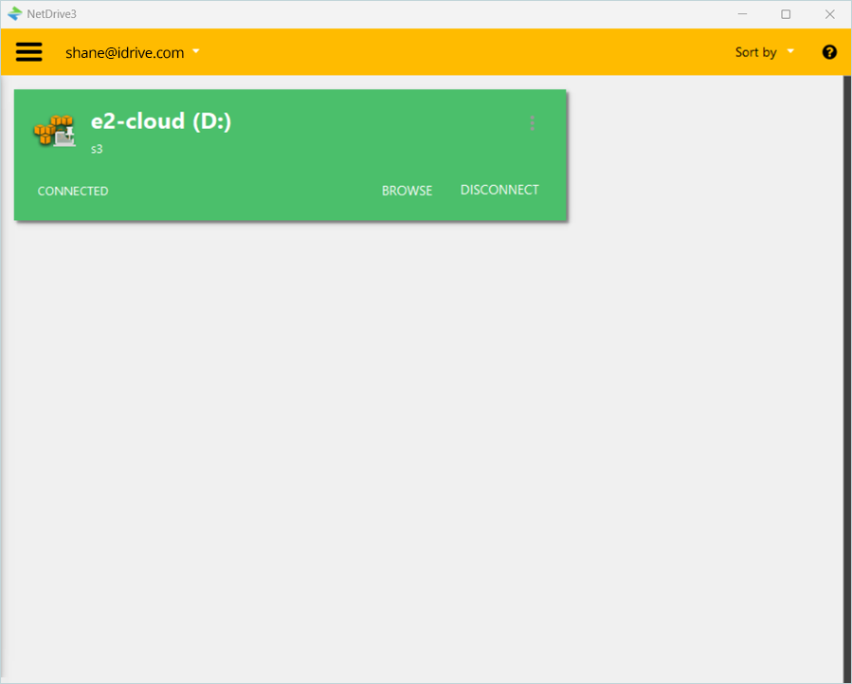Click the CONNECTED status label
The image size is (852, 684).
click(x=73, y=191)
